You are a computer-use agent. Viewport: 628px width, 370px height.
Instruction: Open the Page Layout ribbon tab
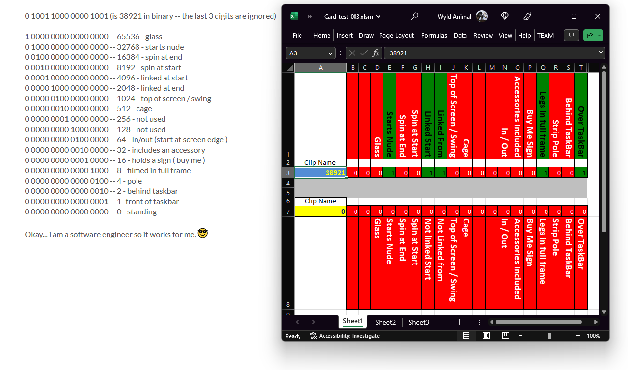pyautogui.click(x=396, y=35)
